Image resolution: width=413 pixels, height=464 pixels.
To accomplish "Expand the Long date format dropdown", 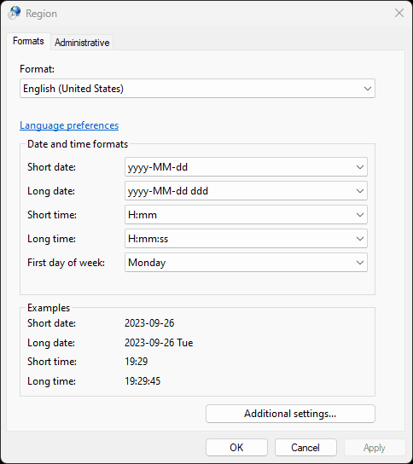I will (246, 191).
